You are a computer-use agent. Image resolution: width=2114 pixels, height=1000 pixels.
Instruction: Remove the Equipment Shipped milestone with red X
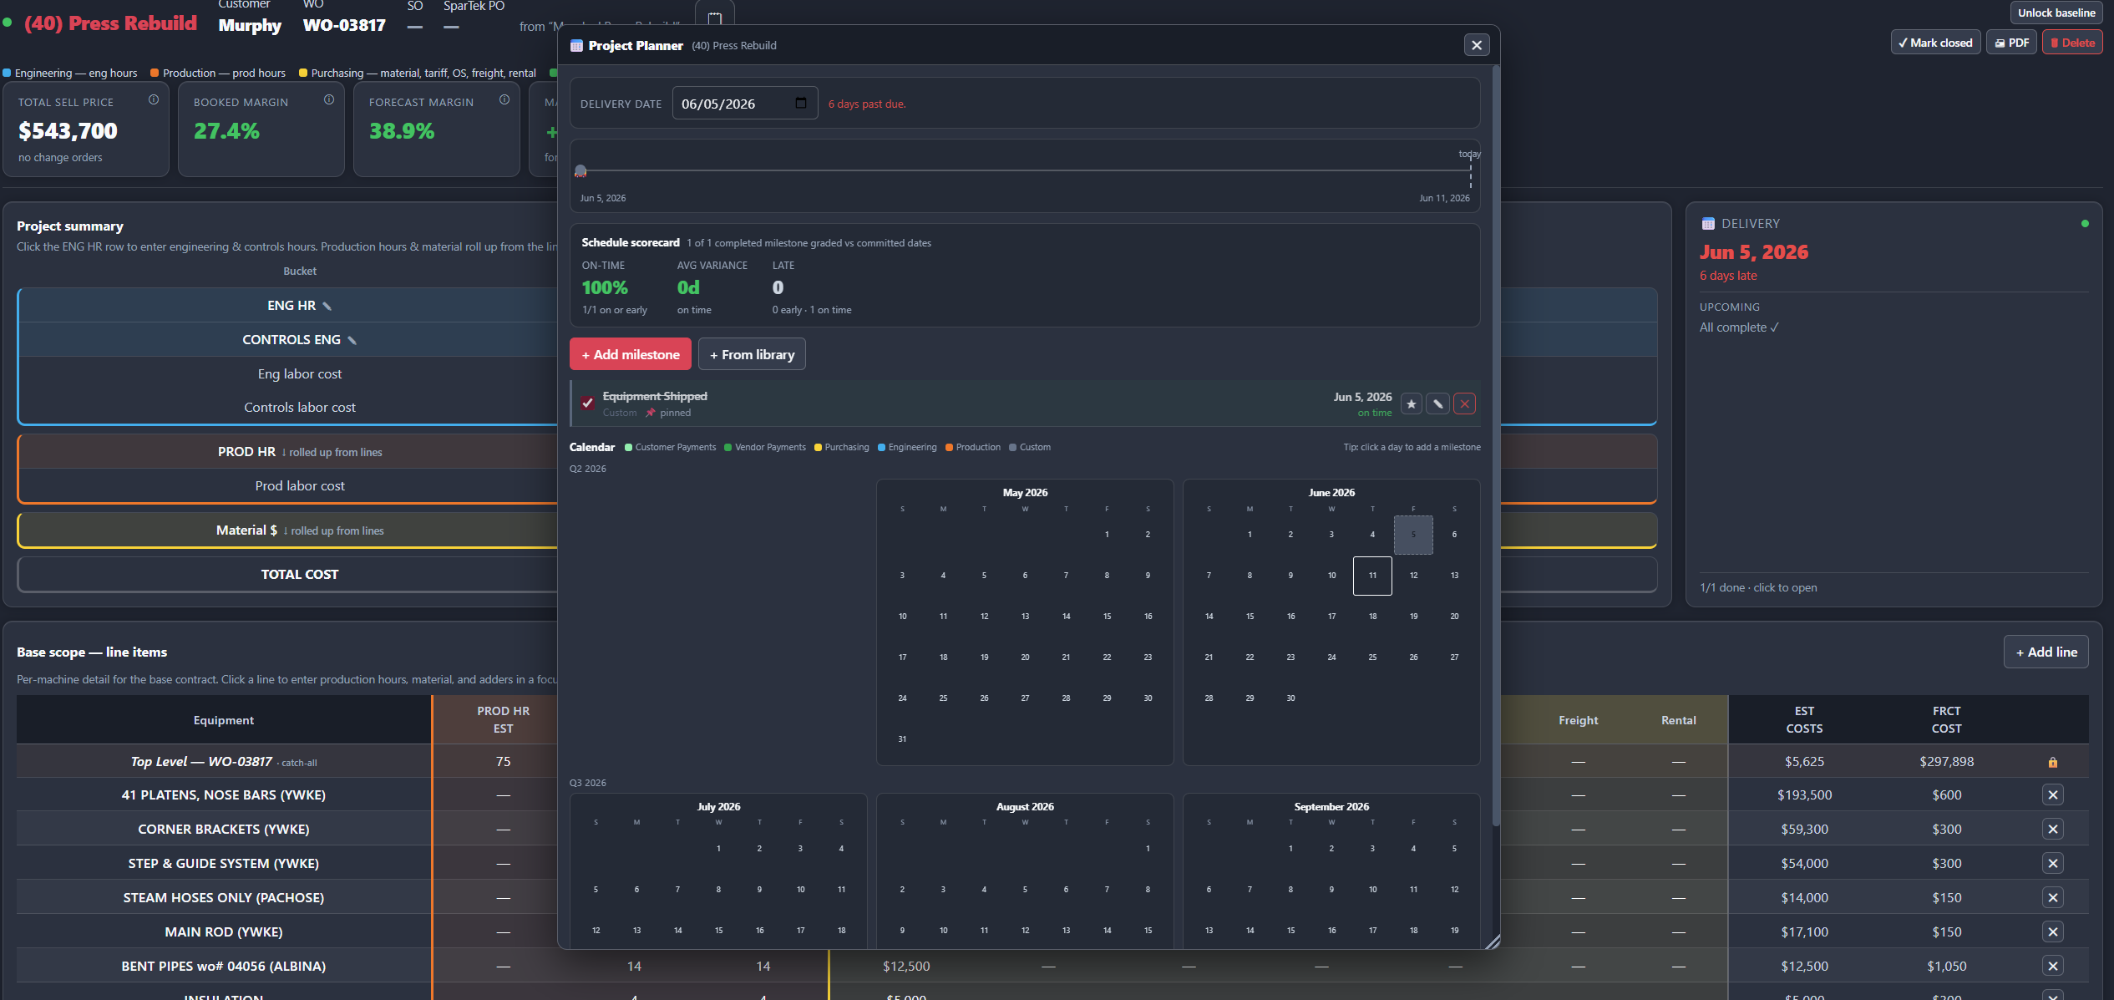(1464, 404)
